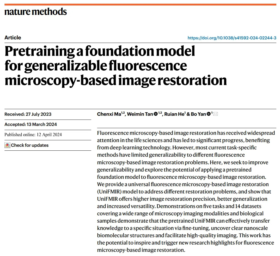Select author name Bo Yan
Image resolution: width=280 pixels, height=256 pixels.
pyautogui.click(x=199, y=114)
